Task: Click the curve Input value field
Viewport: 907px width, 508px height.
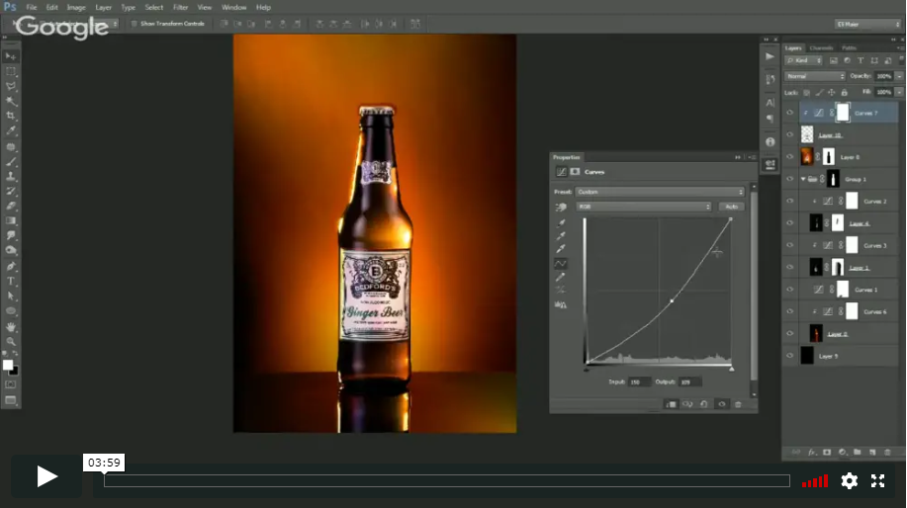Action: 639,382
